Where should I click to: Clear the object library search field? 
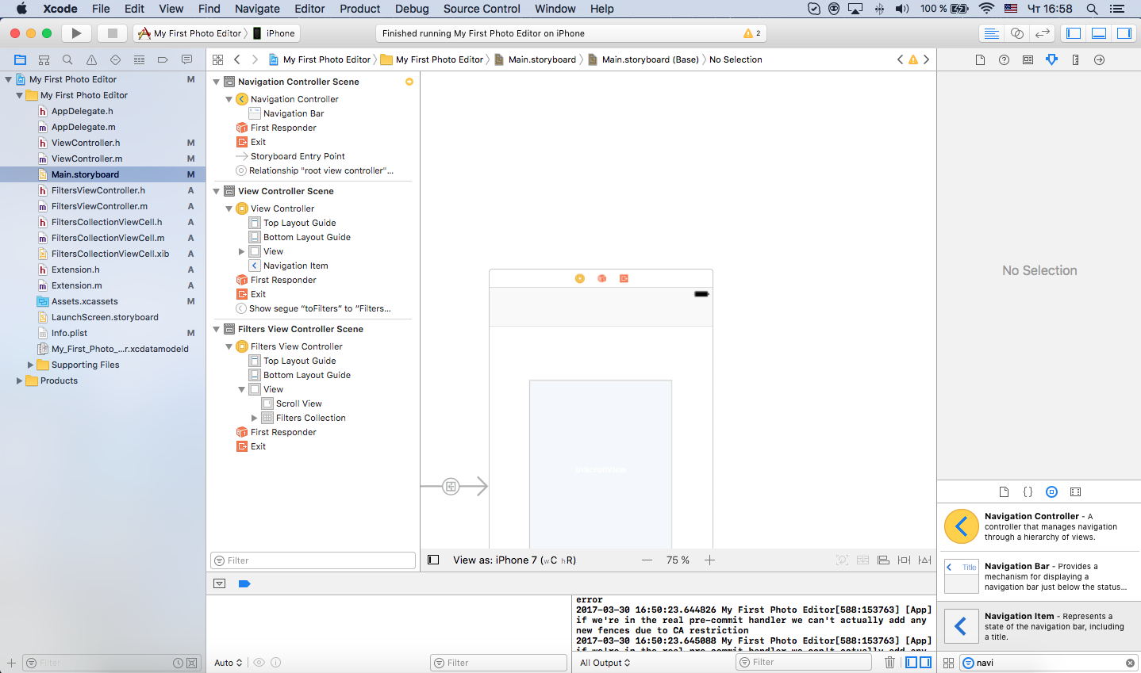[1130, 663]
